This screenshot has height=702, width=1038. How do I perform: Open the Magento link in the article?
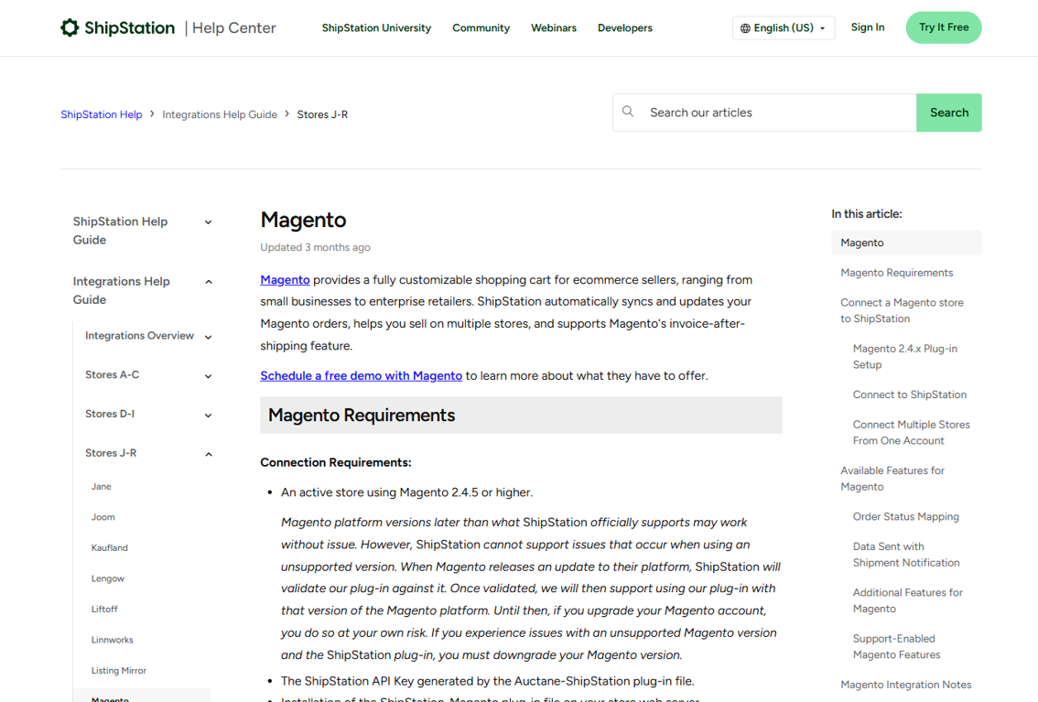pos(285,279)
